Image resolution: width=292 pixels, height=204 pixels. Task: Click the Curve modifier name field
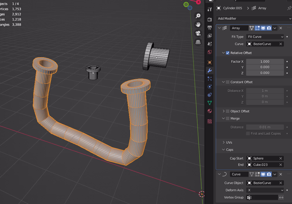239,174
